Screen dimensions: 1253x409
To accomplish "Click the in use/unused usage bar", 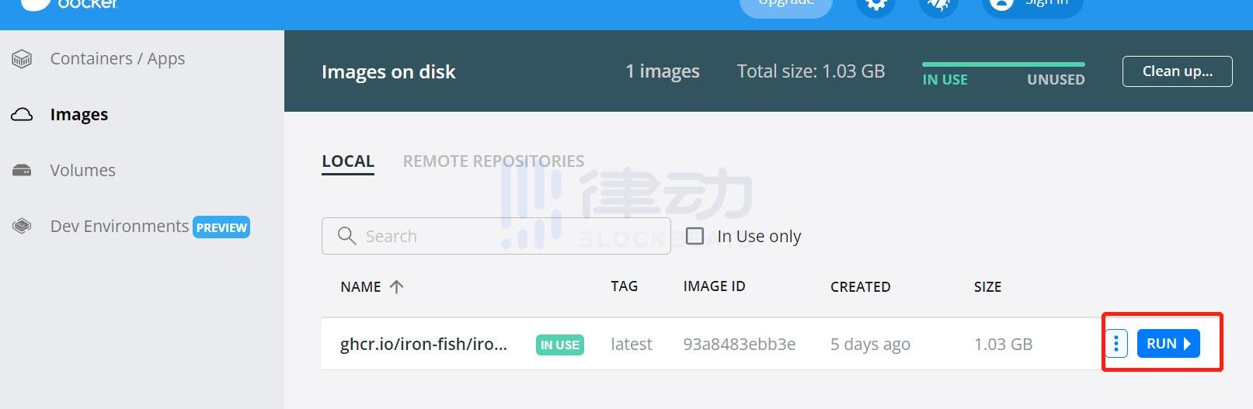I will click(x=1003, y=64).
